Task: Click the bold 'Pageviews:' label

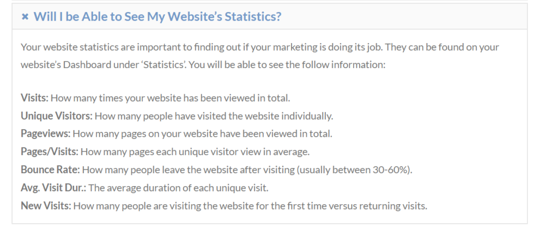Action: point(45,133)
